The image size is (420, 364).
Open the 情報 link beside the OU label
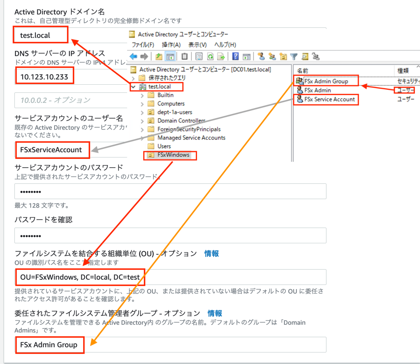click(x=211, y=253)
